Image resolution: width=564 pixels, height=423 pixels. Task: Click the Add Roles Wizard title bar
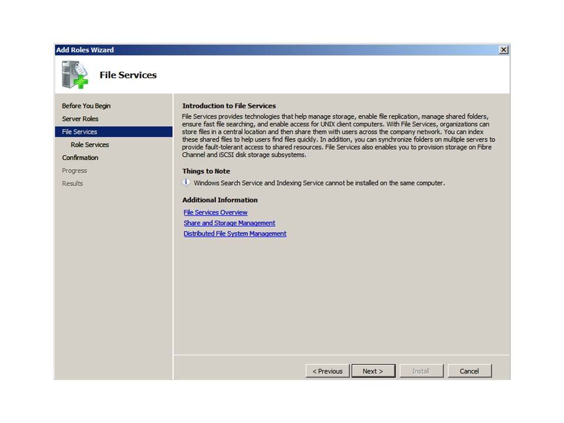point(264,50)
